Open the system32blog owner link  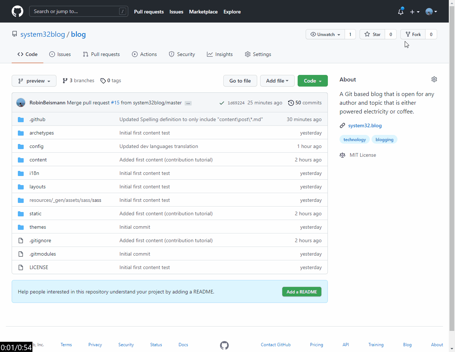click(43, 34)
